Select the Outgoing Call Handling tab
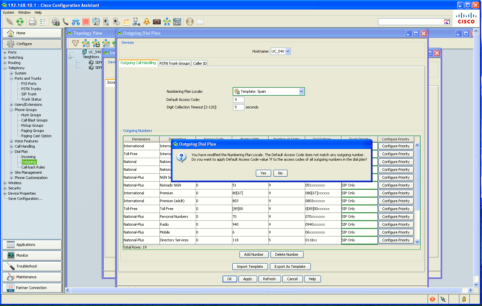 pos(138,63)
